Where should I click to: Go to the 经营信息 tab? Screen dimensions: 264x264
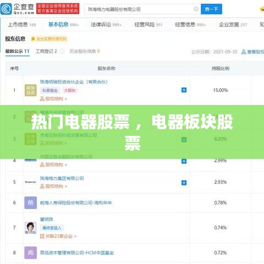pyautogui.click(x=190, y=25)
